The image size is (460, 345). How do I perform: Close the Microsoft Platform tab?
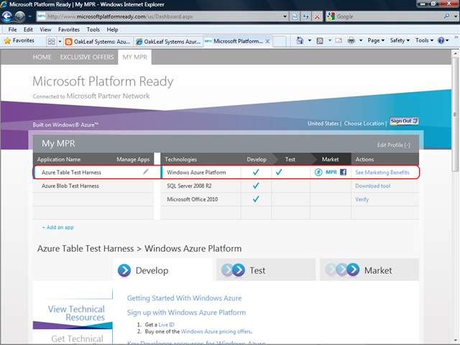point(267,42)
